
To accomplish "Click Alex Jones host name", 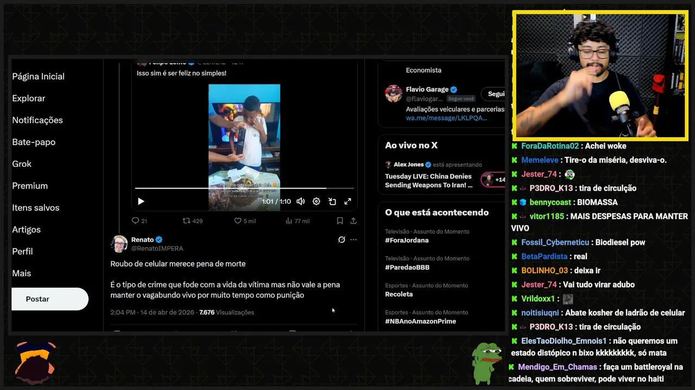I will [409, 165].
